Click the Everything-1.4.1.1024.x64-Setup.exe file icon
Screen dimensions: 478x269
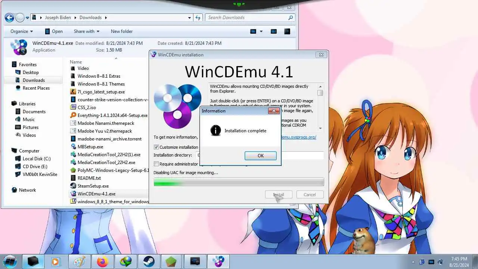click(x=73, y=115)
